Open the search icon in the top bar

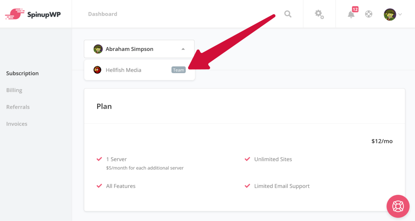[288, 14]
